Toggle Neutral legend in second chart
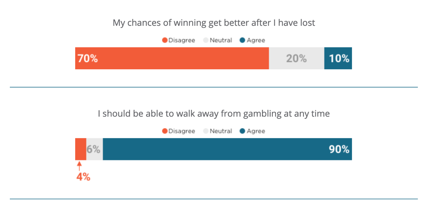Screen dimensions: 434x224 [x=218, y=131]
